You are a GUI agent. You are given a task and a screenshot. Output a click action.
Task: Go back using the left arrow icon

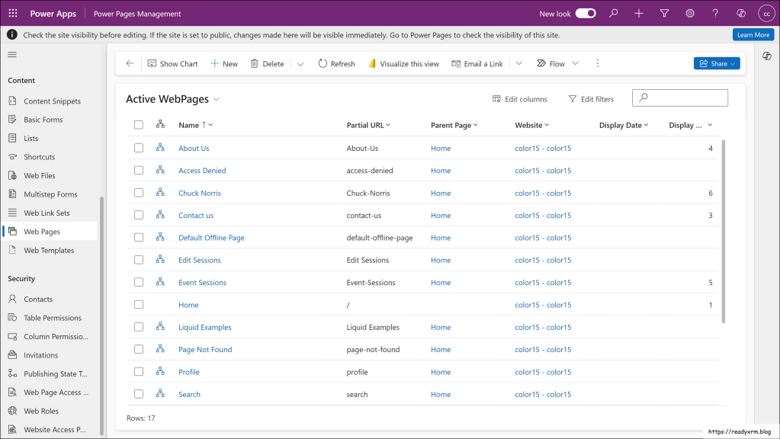[130, 64]
